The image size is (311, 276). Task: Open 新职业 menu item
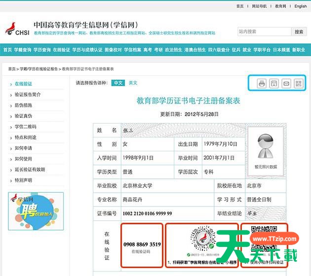pyautogui.click(x=299, y=50)
